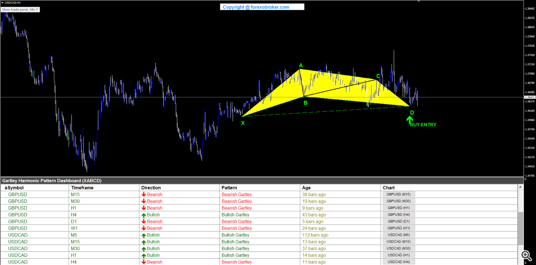
Task: Click the USDCAD symbol cell in the M30 row
Action: point(18,249)
